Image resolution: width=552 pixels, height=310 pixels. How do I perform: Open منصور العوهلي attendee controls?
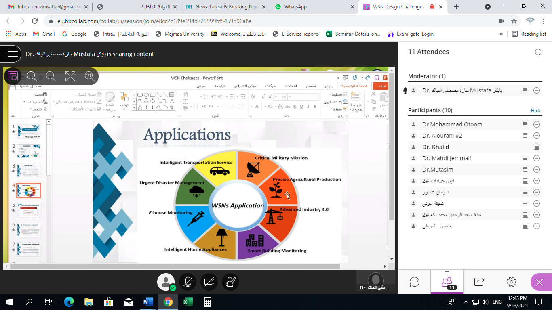click(537, 226)
